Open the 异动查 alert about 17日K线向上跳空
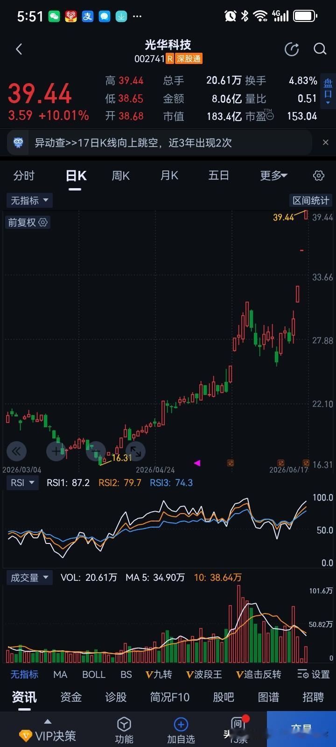Screen dimensions: 336x747 coord(159,142)
